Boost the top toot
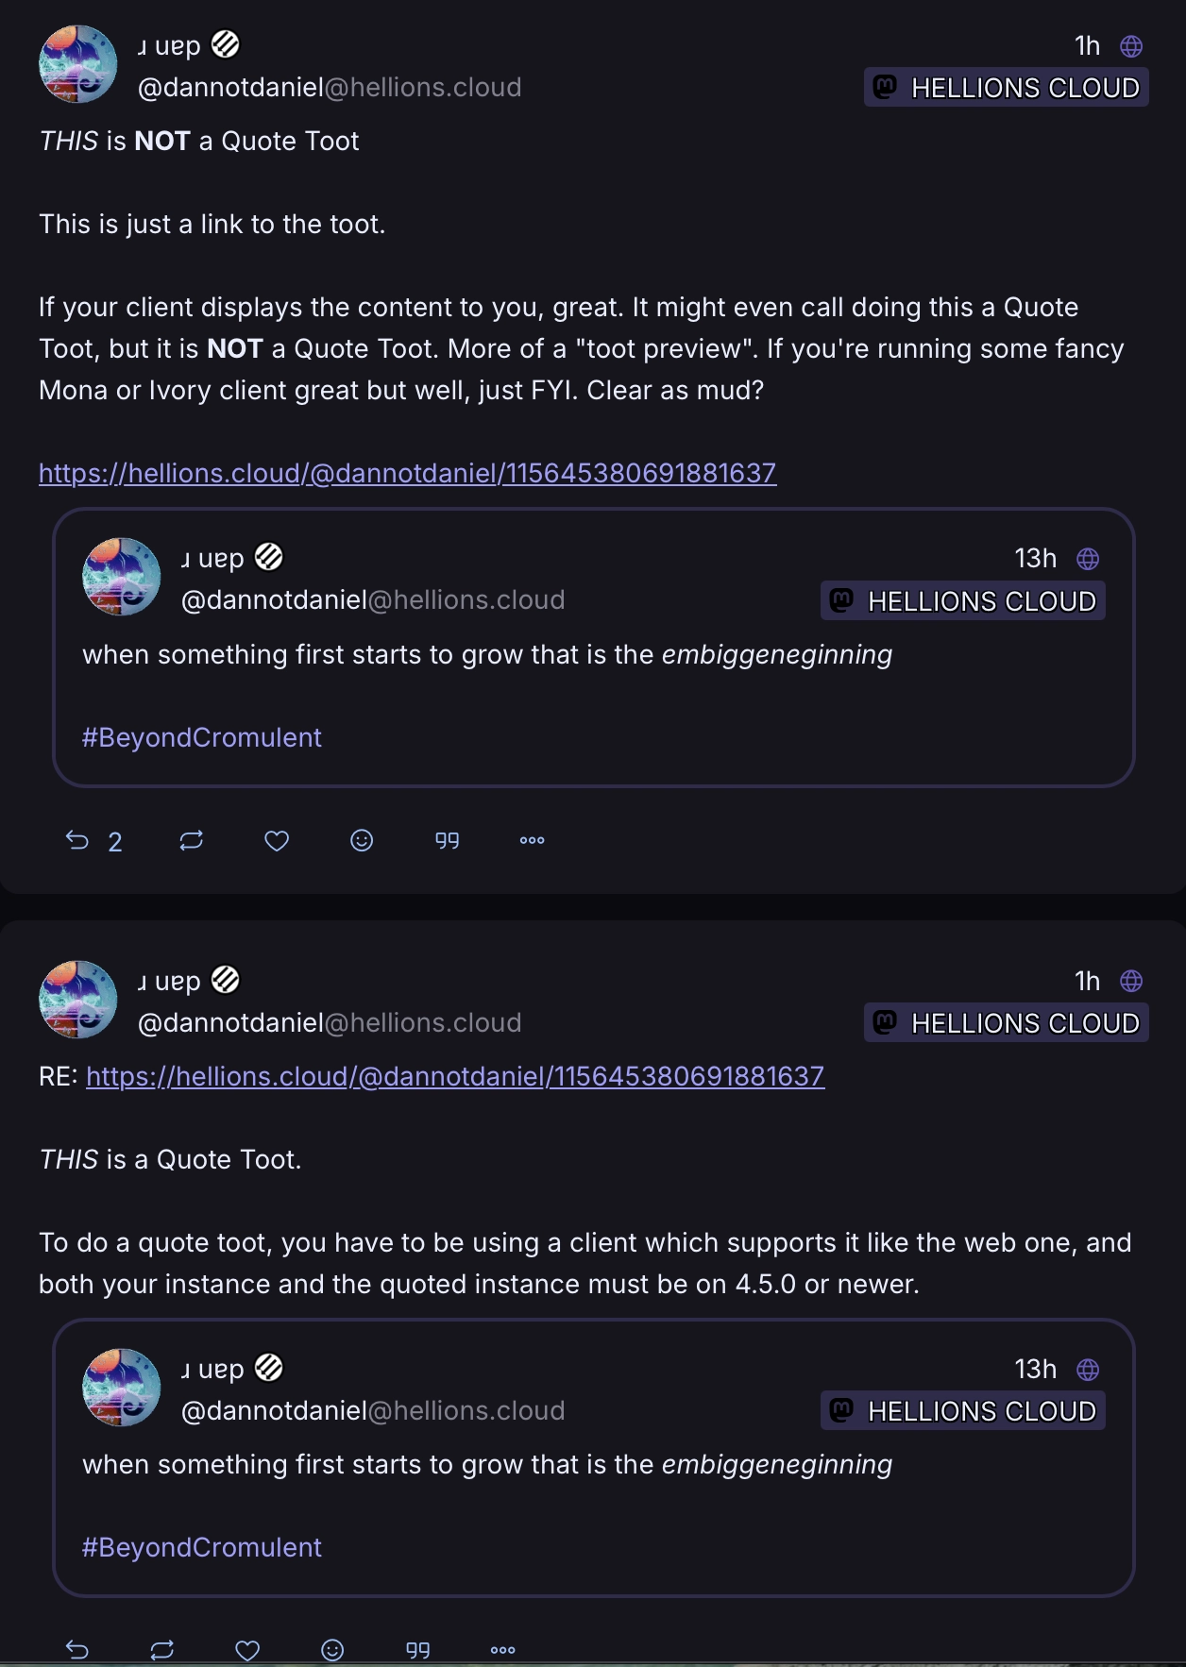 point(191,840)
